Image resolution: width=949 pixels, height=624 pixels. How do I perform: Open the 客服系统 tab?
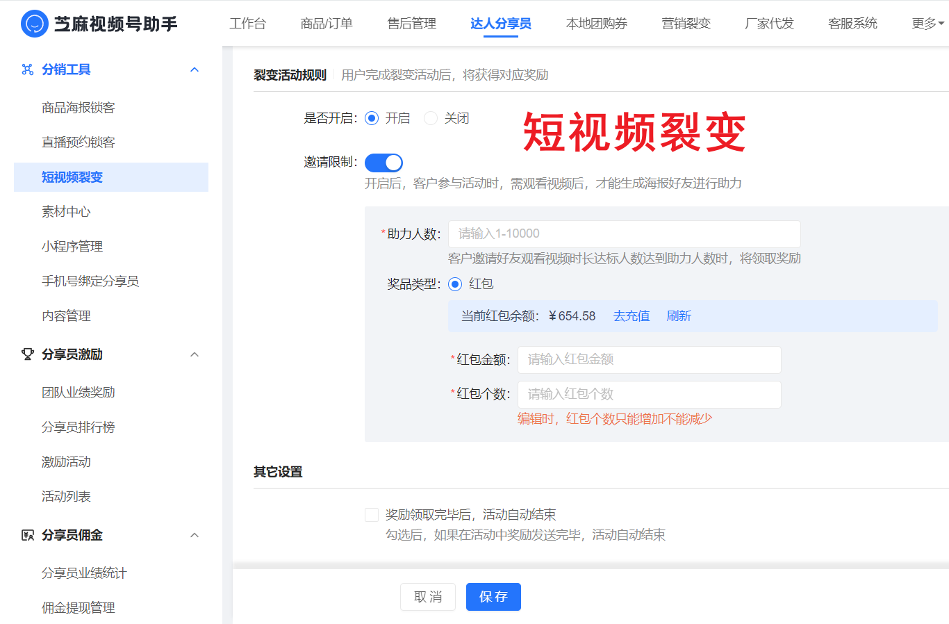tap(852, 24)
